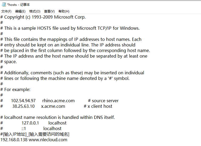Image resolution: width=201 pixels, height=146 pixels.
Task: Place cursor in the Copyright line
Action: (43, 17)
